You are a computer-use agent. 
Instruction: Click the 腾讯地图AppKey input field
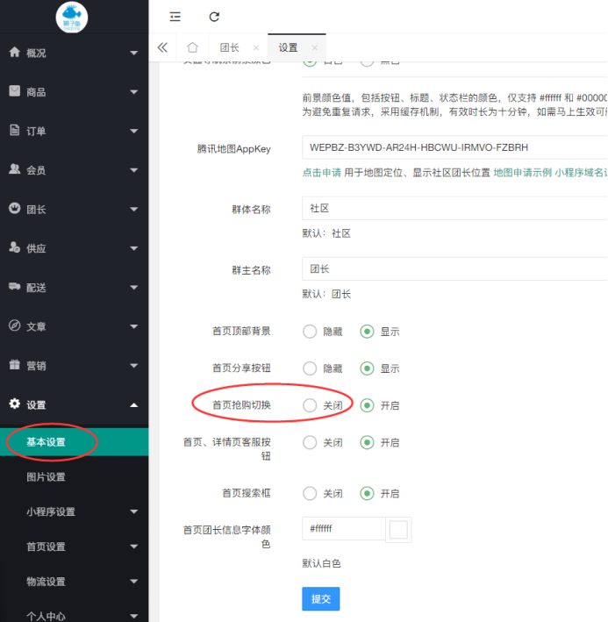(452, 147)
